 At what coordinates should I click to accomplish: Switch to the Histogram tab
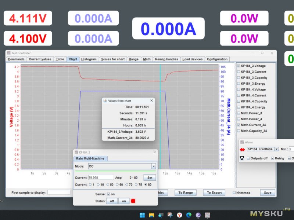coord(89,59)
